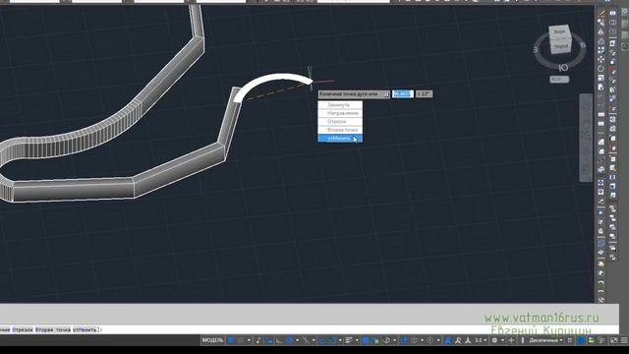Click the МОДЕЛЬ button in status bar
This screenshot has height=354, width=629.
[212, 340]
